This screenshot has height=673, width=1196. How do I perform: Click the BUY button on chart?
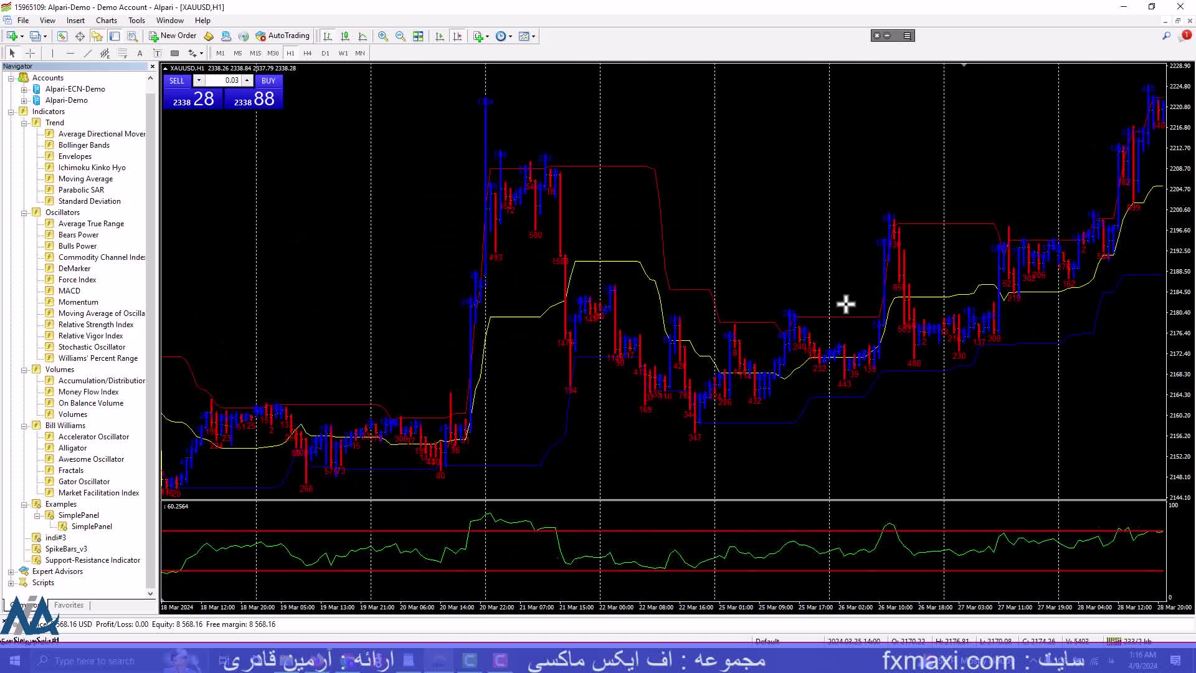[268, 80]
